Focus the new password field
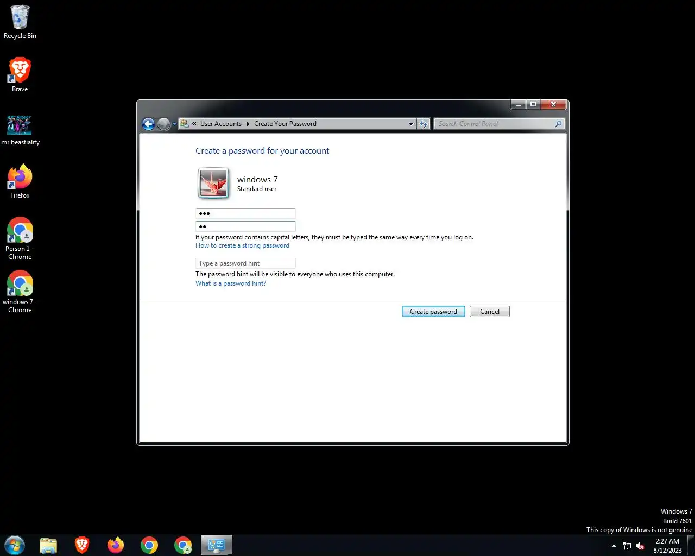 tap(245, 213)
